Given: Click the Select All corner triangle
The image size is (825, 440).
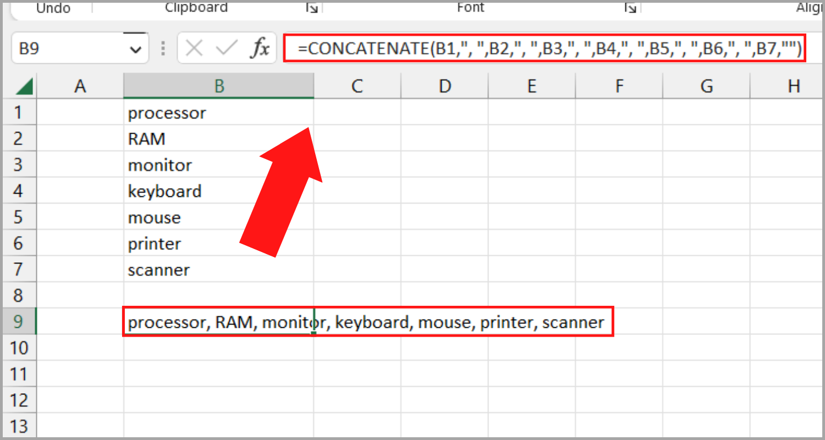Looking at the screenshot, I should 24,86.
